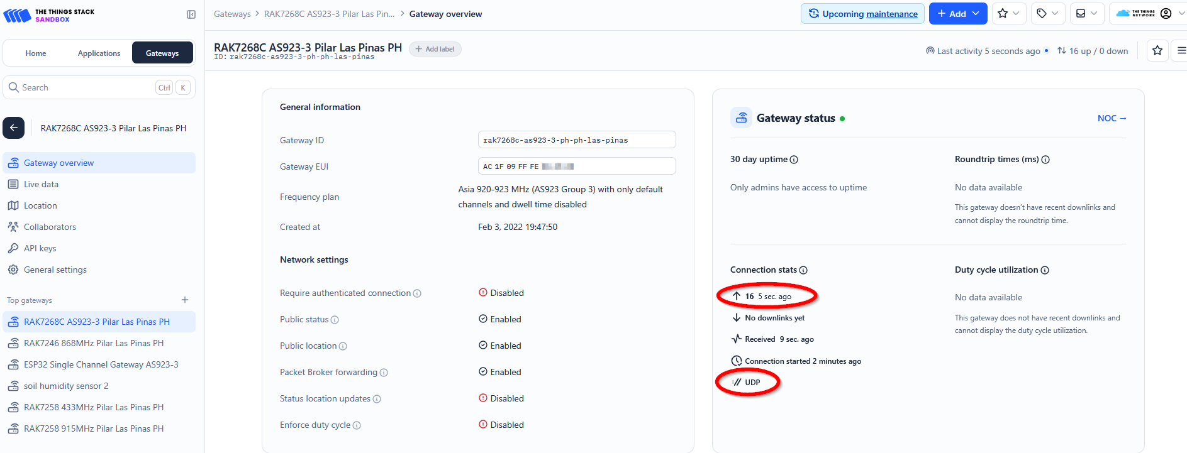Bookmark this gateway with the star button
This screenshot has width=1187, height=453.
pos(1157,50)
